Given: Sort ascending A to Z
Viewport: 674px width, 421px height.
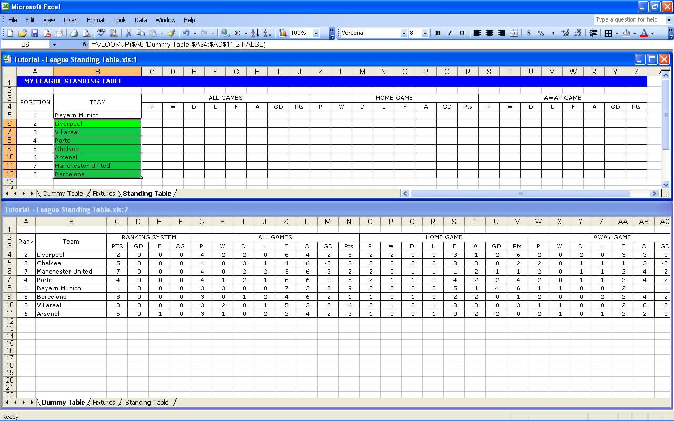Looking at the screenshot, I should [255, 33].
